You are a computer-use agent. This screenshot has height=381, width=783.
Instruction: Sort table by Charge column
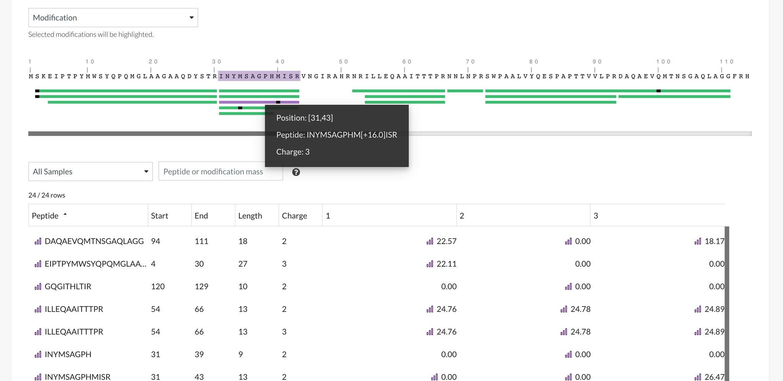[x=294, y=216]
